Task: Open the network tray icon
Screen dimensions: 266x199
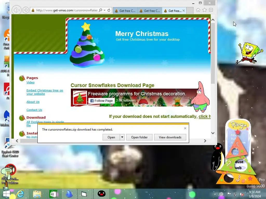Action: [235, 194]
